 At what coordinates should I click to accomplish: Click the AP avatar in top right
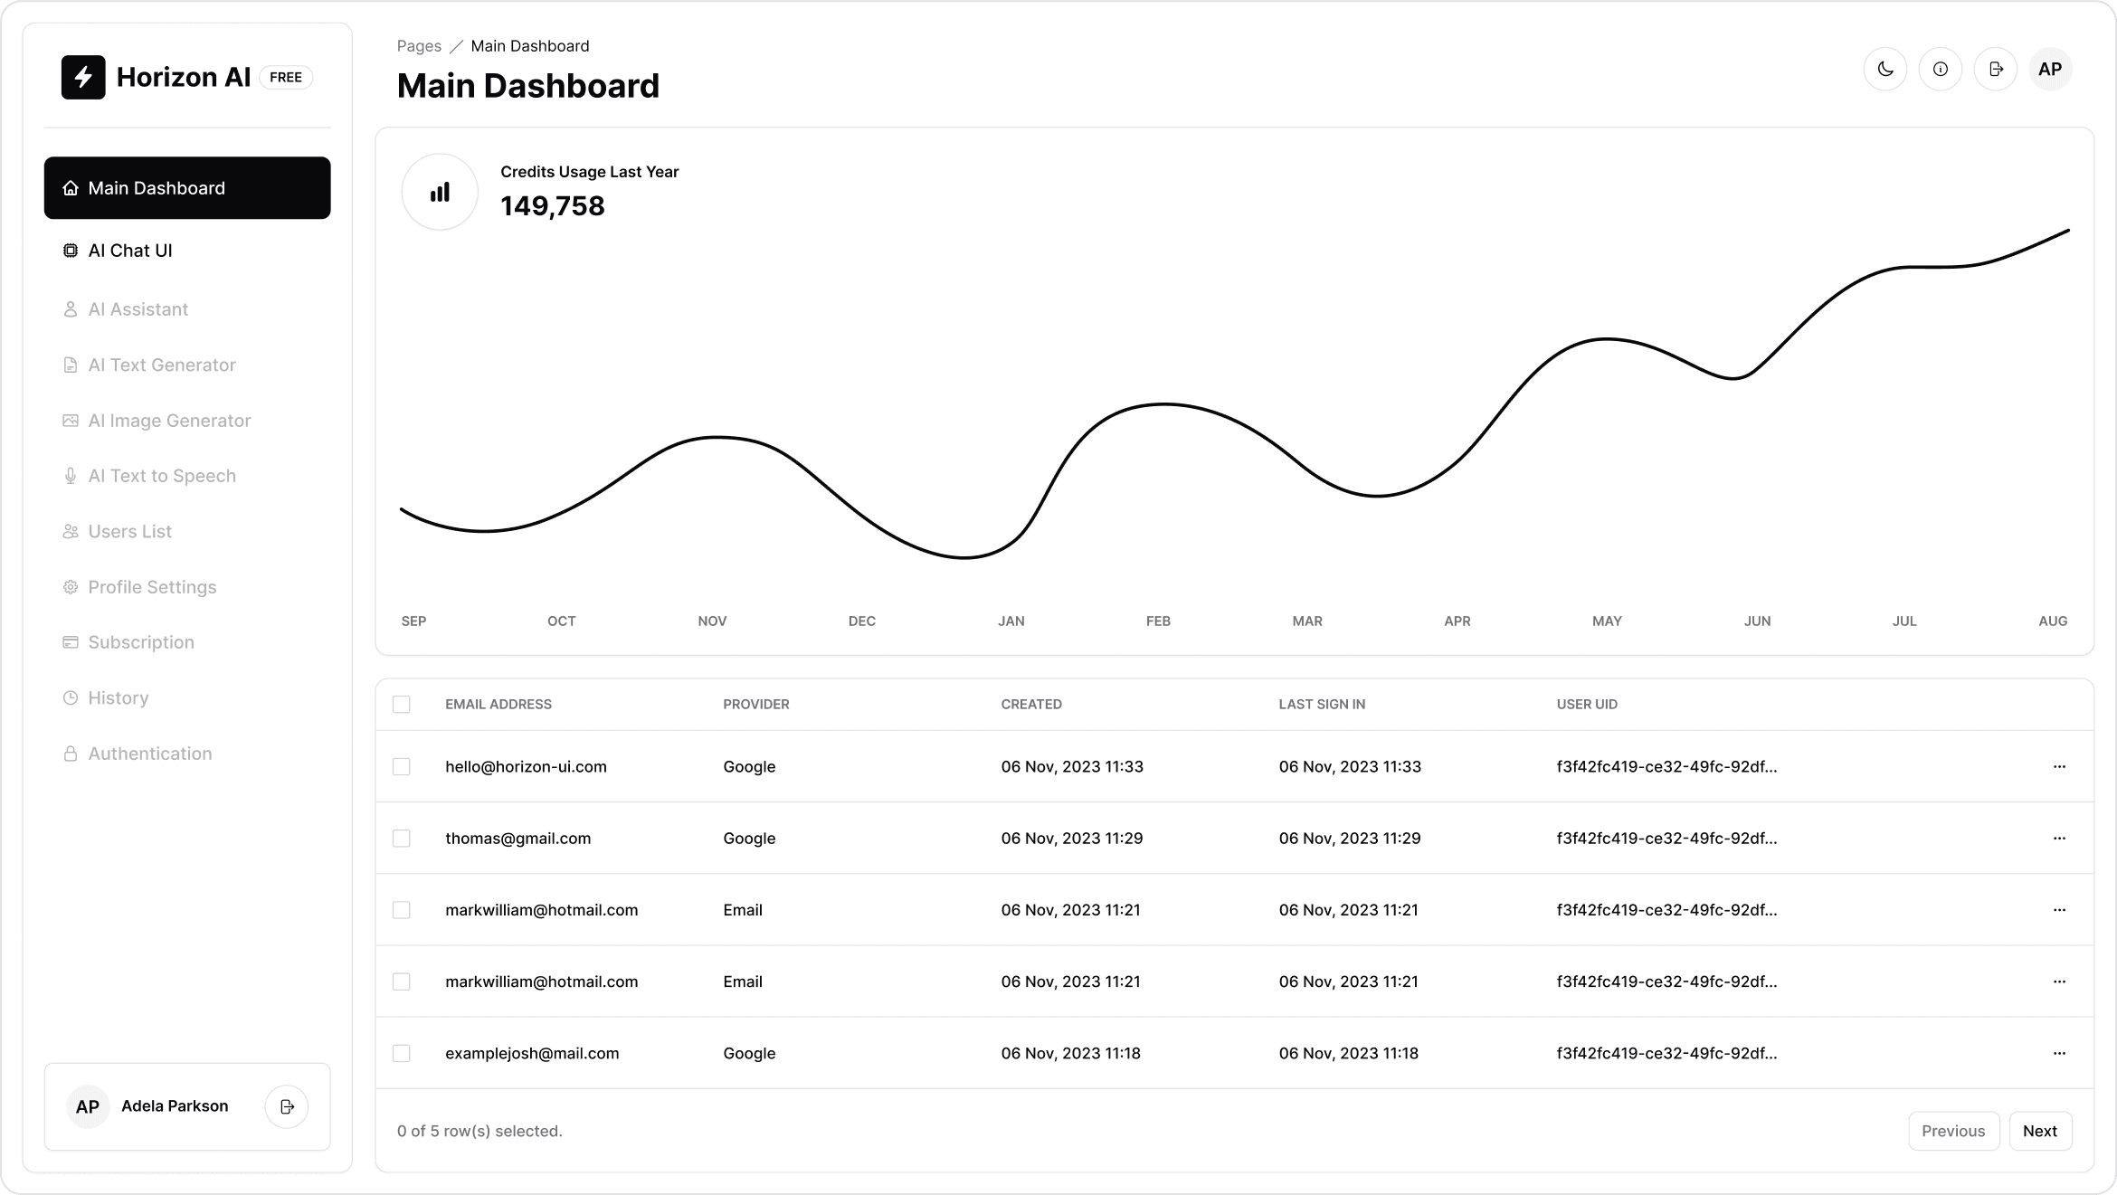2050,70
